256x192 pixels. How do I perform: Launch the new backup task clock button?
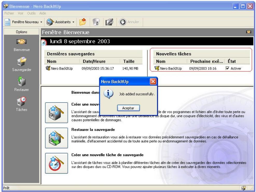tap(57, 163)
